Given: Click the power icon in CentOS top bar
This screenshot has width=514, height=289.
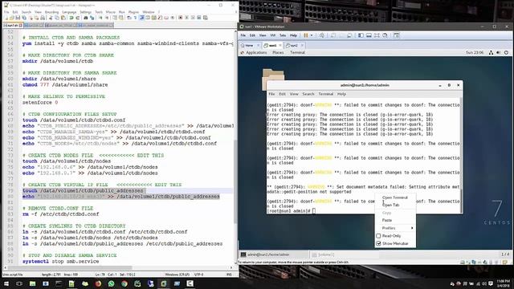Looking at the screenshot, I should [x=506, y=52].
